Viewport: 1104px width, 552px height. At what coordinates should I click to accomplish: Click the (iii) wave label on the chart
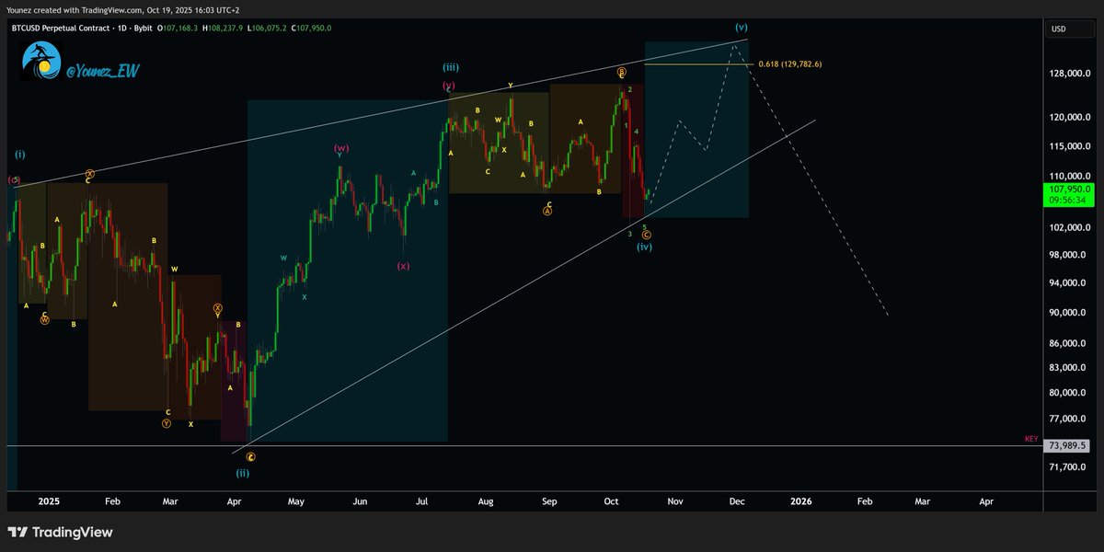tap(451, 66)
